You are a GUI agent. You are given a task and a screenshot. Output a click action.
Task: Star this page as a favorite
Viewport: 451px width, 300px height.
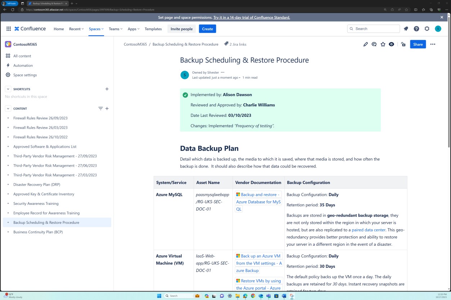[x=383, y=44]
